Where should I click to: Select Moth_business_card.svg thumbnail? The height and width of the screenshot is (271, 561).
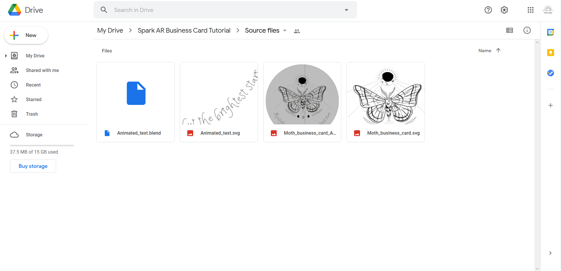(x=386, y=93)
